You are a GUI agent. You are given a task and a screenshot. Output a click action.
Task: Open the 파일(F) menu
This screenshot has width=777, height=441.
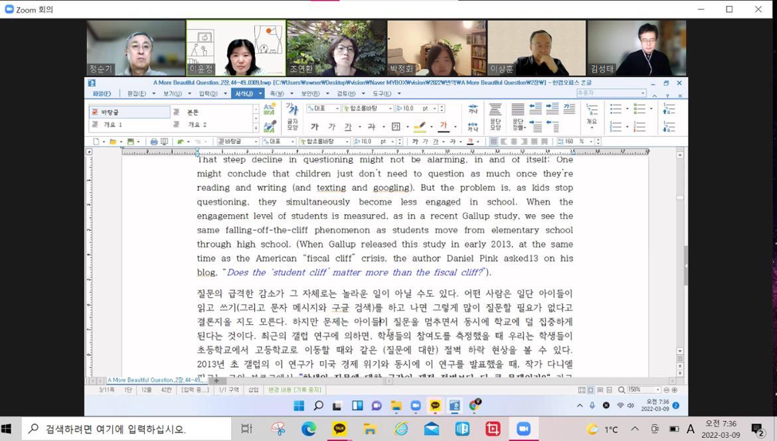point(102,94)
